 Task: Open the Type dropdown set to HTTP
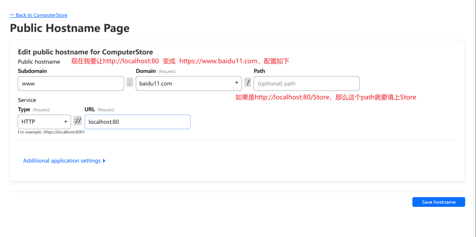coord(44,122)
